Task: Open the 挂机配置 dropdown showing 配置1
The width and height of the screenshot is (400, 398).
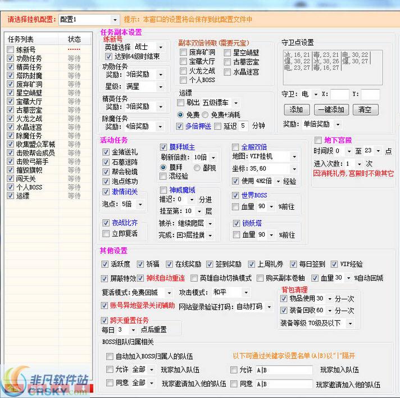Action: pyautogui.click(x=89, y=20)
